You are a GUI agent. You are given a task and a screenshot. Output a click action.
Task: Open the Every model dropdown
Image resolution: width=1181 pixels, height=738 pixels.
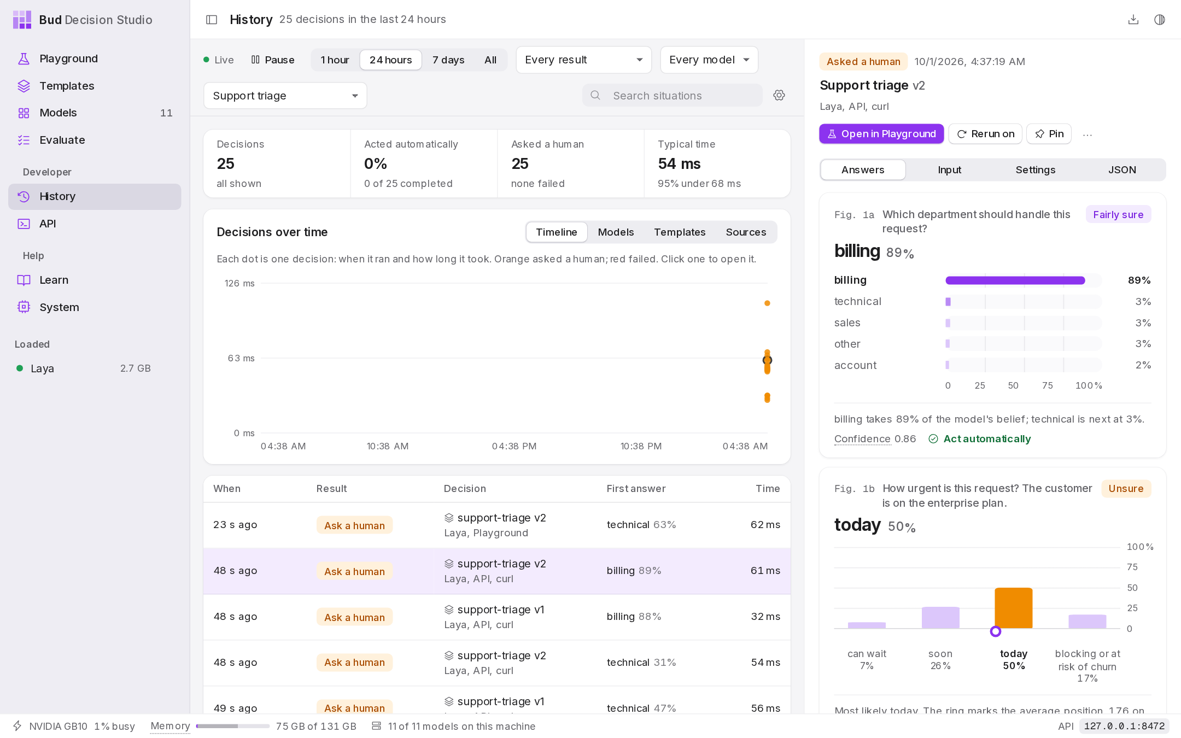(x=709, y=60)
